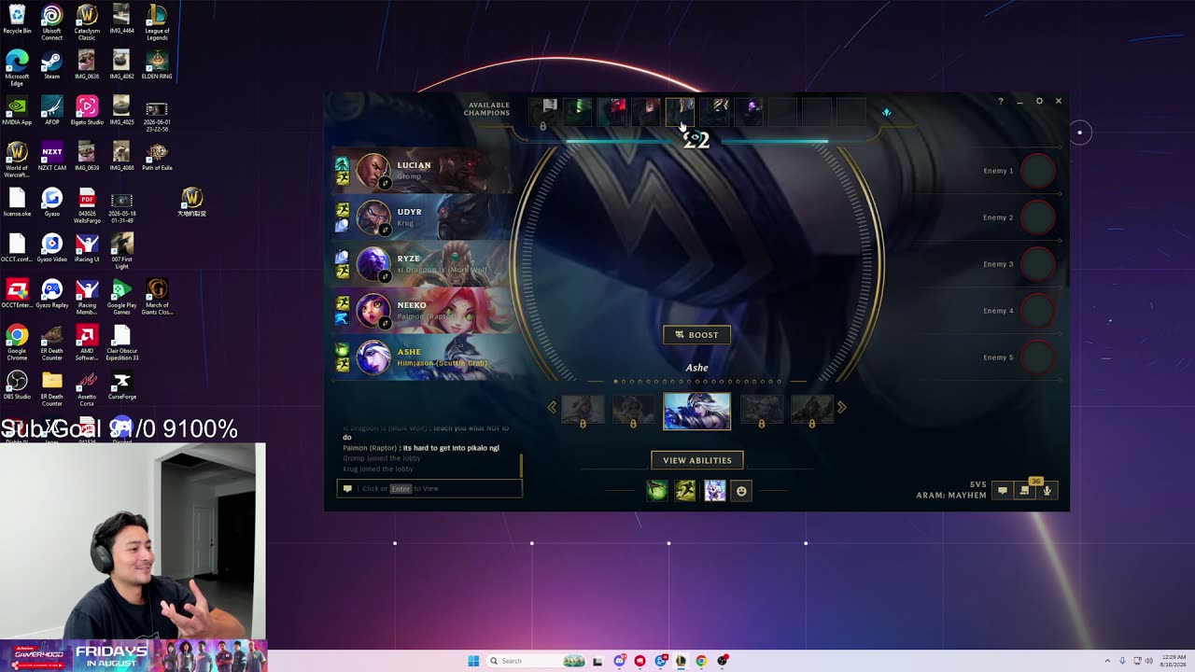Click the blue reroll crystal icon
Viewport: 1195px width, 672px height.
[x=886, y=113]
